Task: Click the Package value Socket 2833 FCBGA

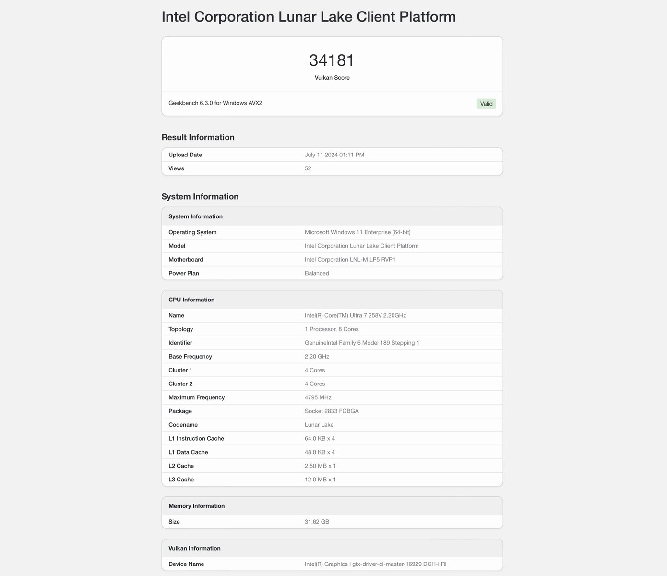Action: (x=332, y=411)
